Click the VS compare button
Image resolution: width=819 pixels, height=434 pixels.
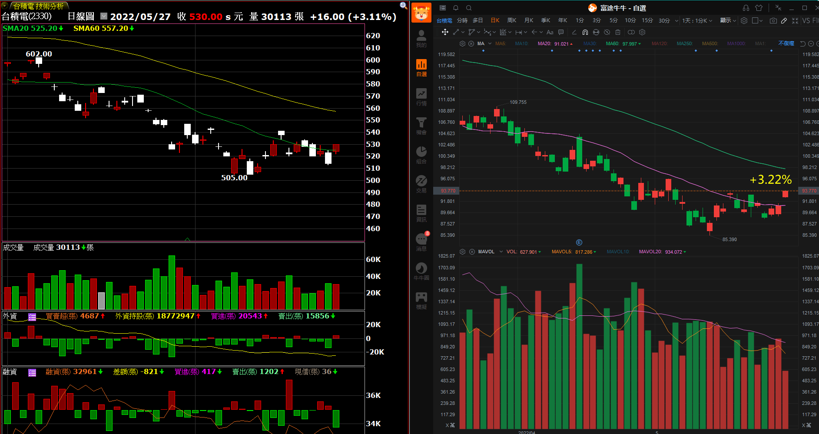(x=806, y=20)
